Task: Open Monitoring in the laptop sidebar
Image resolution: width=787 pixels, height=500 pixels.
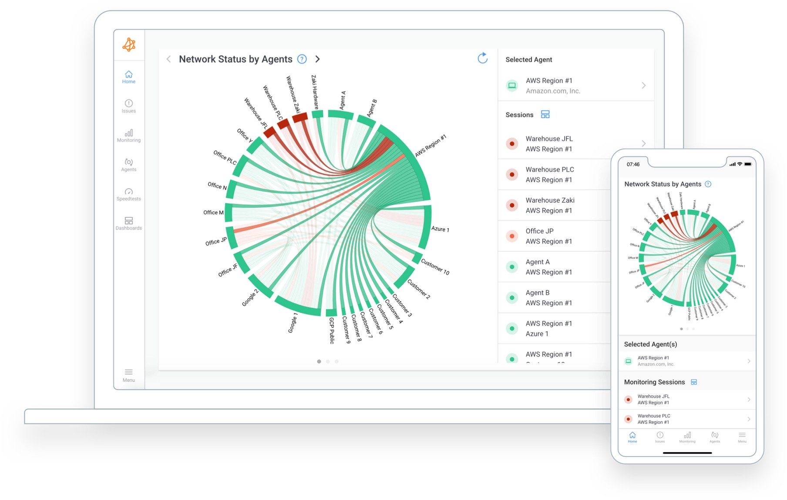Action: (x=128, y=136)
